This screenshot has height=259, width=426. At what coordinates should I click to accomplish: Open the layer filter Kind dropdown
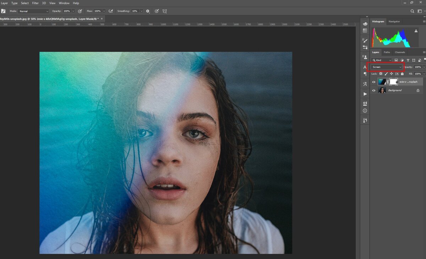click(382, 60)
